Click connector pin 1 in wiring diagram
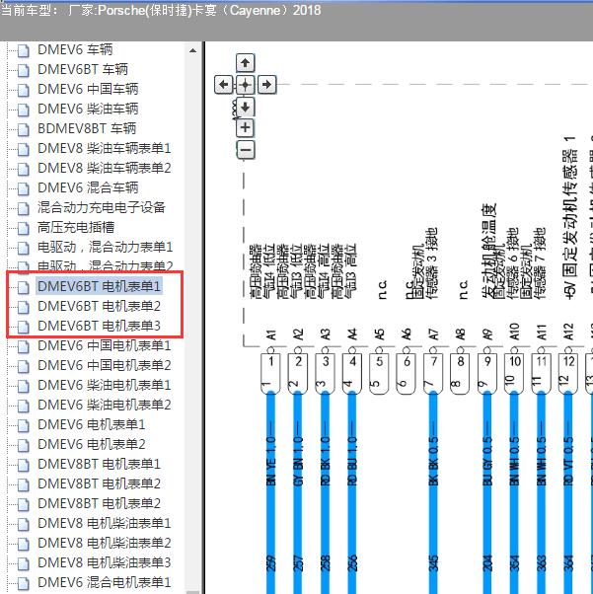The image size is (593, 594). coord(270,373)
